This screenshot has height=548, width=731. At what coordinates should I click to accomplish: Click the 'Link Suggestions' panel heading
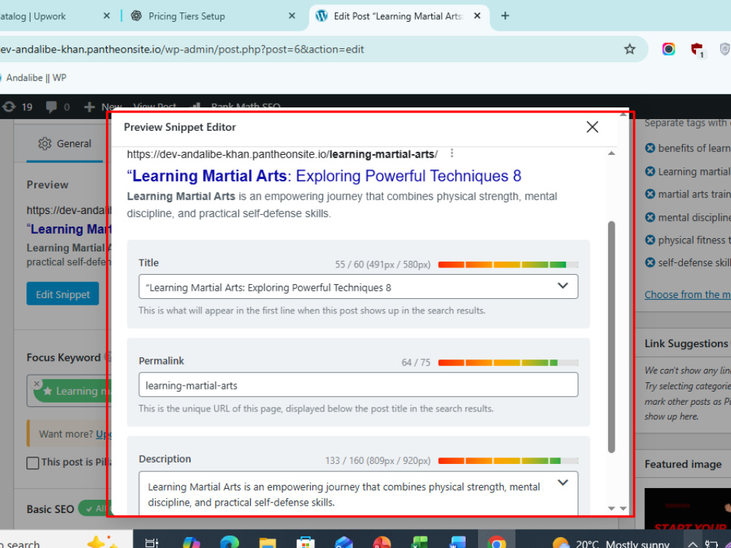(686, 343)
